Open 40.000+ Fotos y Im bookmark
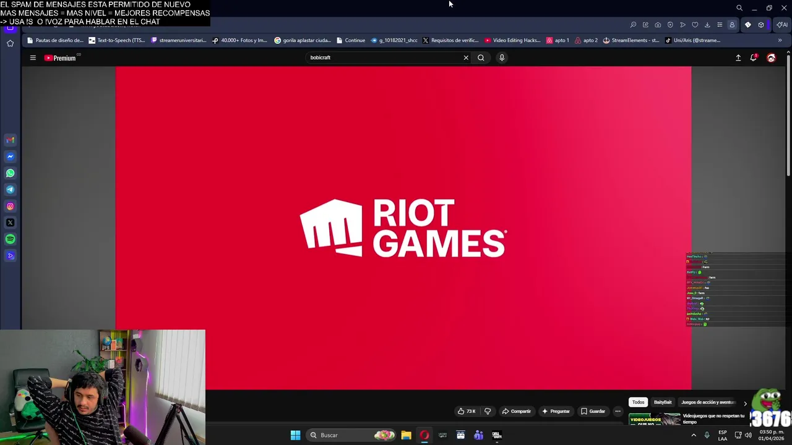 [239, 40]
